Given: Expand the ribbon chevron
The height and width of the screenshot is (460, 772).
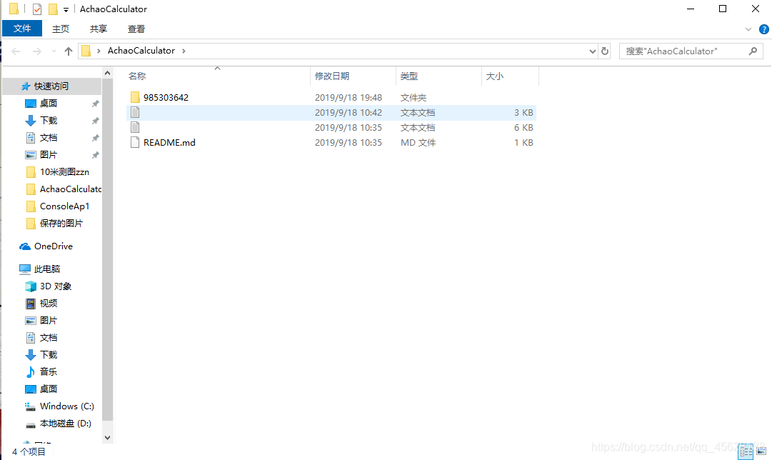Looking at the screenshot, I should coord(748,29).
